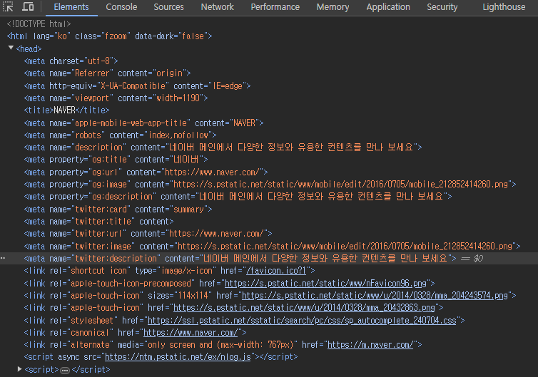Viewport: 538px width, 377px height.
Task: Select the og:image meta row
Action: point(270,185)
